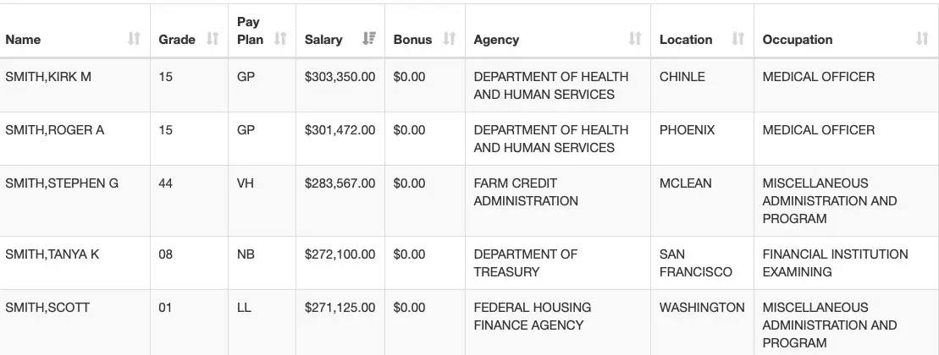
Task: Click the sort icon next to Pay Plan
Action: (280, 39)
